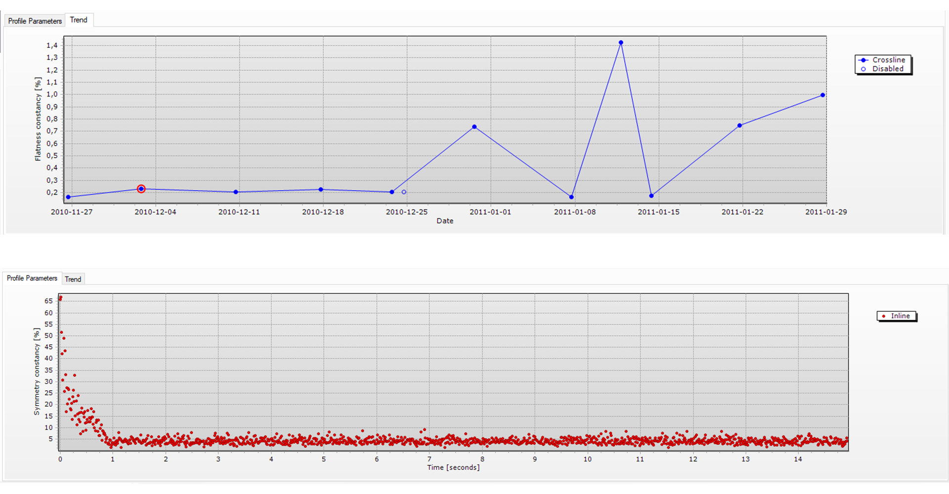Select Profile Parameters tab above the symmetry chart
Image resolution: width=949 pixels, height=494 pixels.
click(32, 278)
